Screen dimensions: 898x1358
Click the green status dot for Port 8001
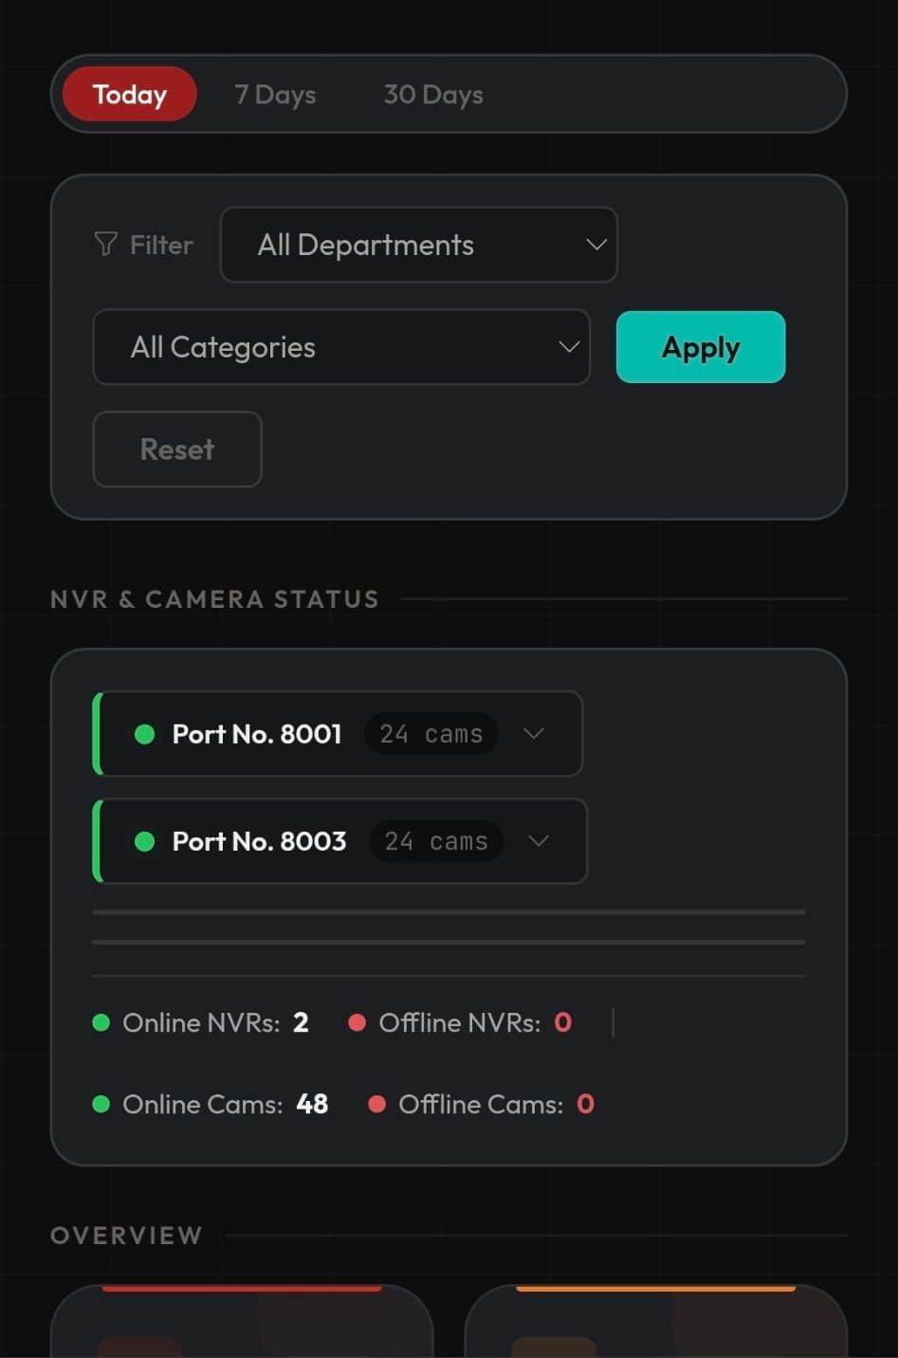(x=145, y=734)
